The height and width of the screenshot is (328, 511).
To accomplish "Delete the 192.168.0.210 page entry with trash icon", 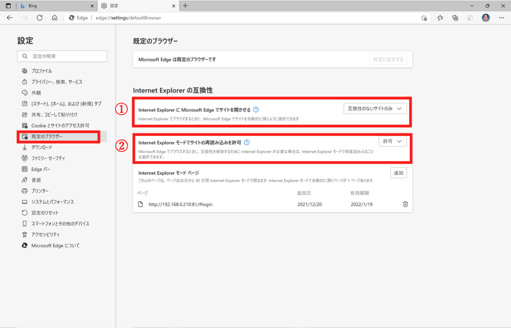I will [405, 204].
